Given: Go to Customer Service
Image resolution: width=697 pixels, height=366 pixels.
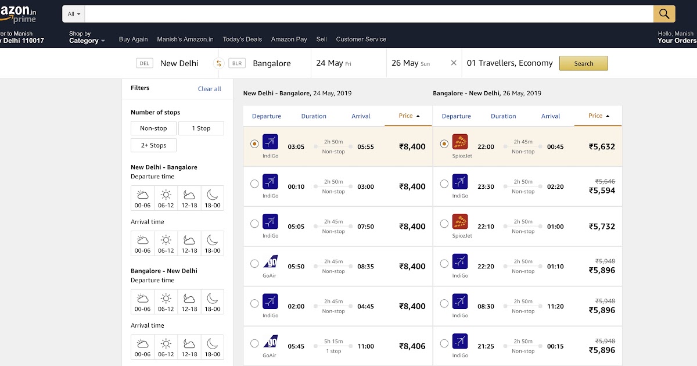Looking at the screenshot, I should click(361, 40).
